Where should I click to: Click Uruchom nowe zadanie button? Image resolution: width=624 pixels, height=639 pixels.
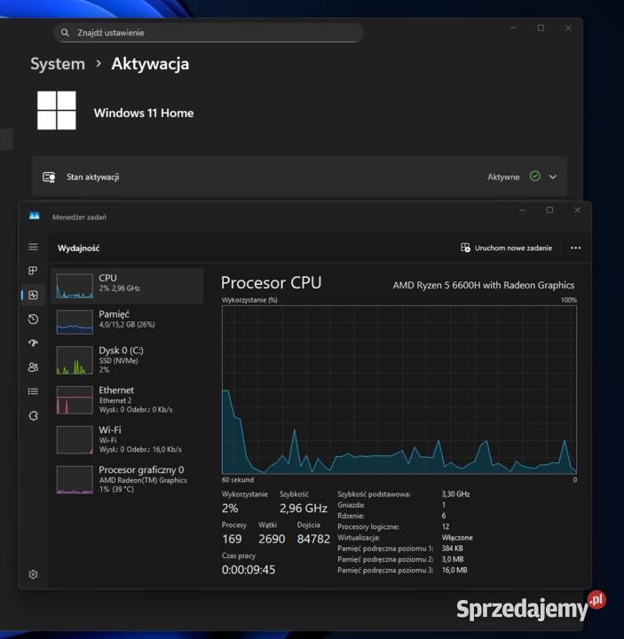pyautogui.click(x=506, y=248)
